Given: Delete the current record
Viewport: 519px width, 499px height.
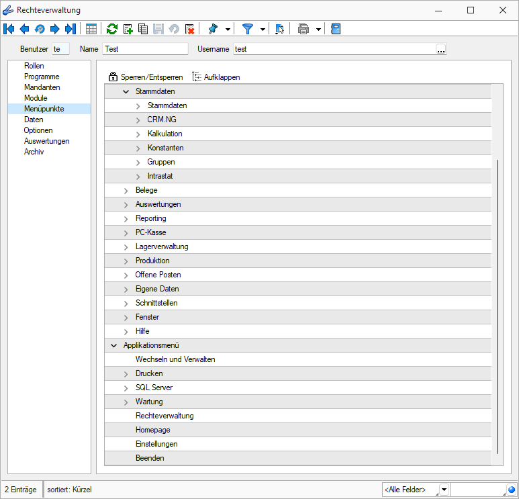Looking at the screenshot, I should (189, 29).
